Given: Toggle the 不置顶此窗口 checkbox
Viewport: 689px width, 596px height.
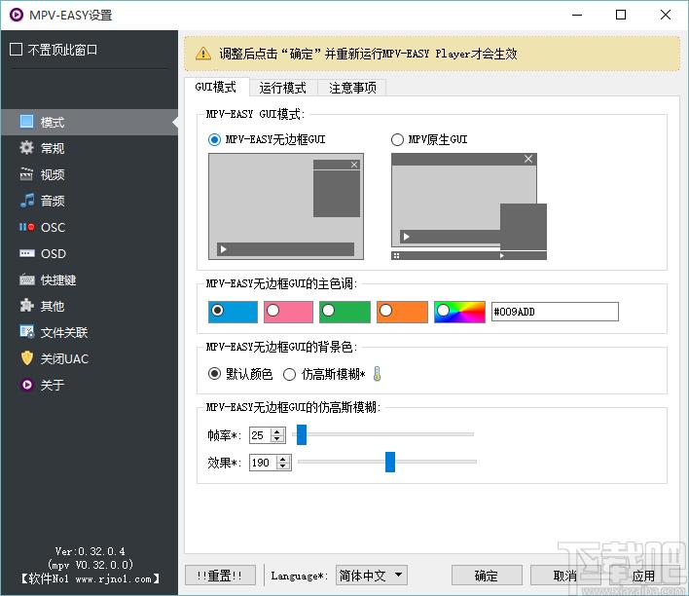Looking at the screenshot, I should click(x=16, y=50).
